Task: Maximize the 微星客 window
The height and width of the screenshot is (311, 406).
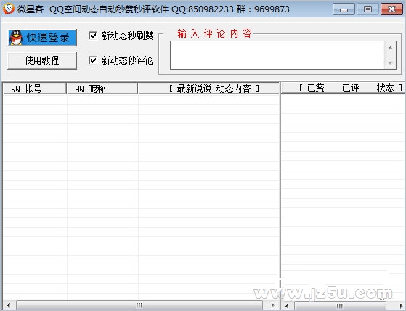Action: pyautogui.click(x=368, y=9)
